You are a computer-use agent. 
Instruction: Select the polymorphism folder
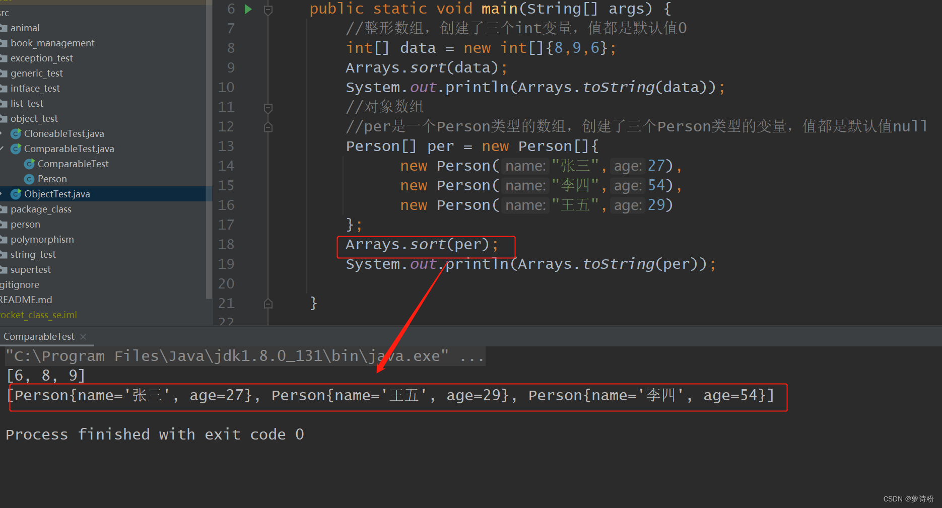point(42,240)
